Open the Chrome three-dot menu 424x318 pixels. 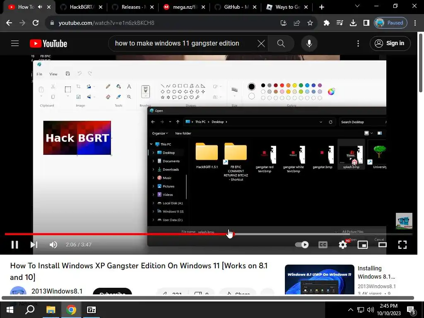click(415, 23)
